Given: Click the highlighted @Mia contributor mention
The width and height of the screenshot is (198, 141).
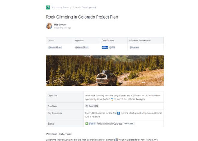Looking at the screenshot, I should tap(105, 47).
